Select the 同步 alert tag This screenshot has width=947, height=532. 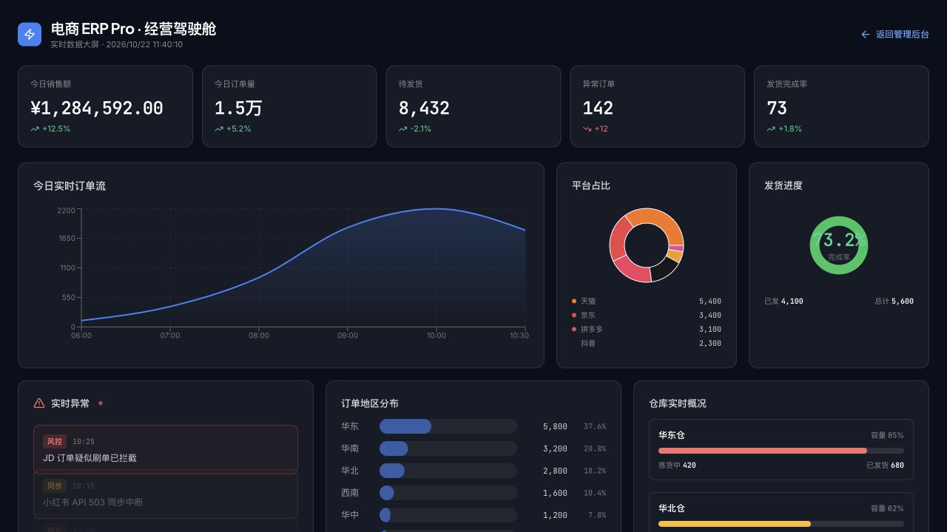pyautogui.click(x=55, y=486)
